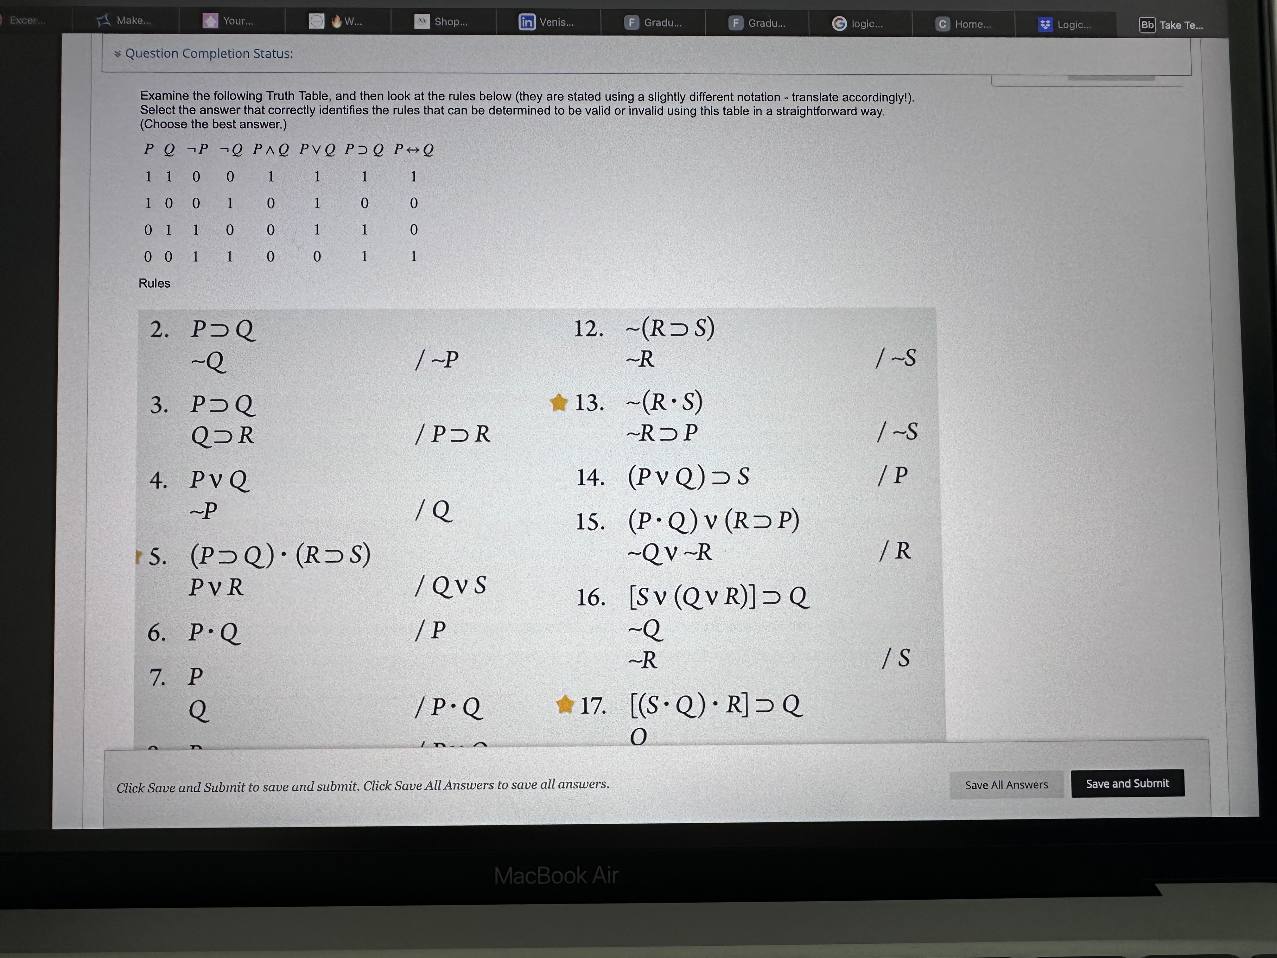This screenshot has height=958, width=1277.
Task: Click the Save and Submit button
Action: (x=1128, y=784)
